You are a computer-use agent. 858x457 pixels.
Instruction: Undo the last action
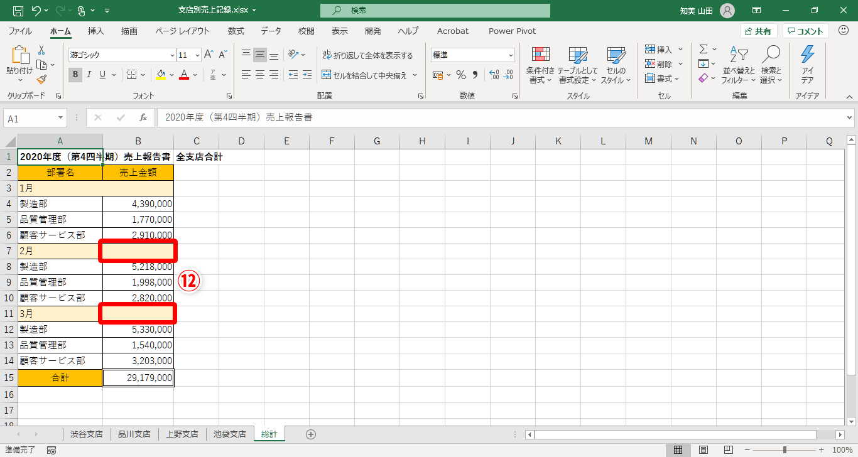point(36,11)
